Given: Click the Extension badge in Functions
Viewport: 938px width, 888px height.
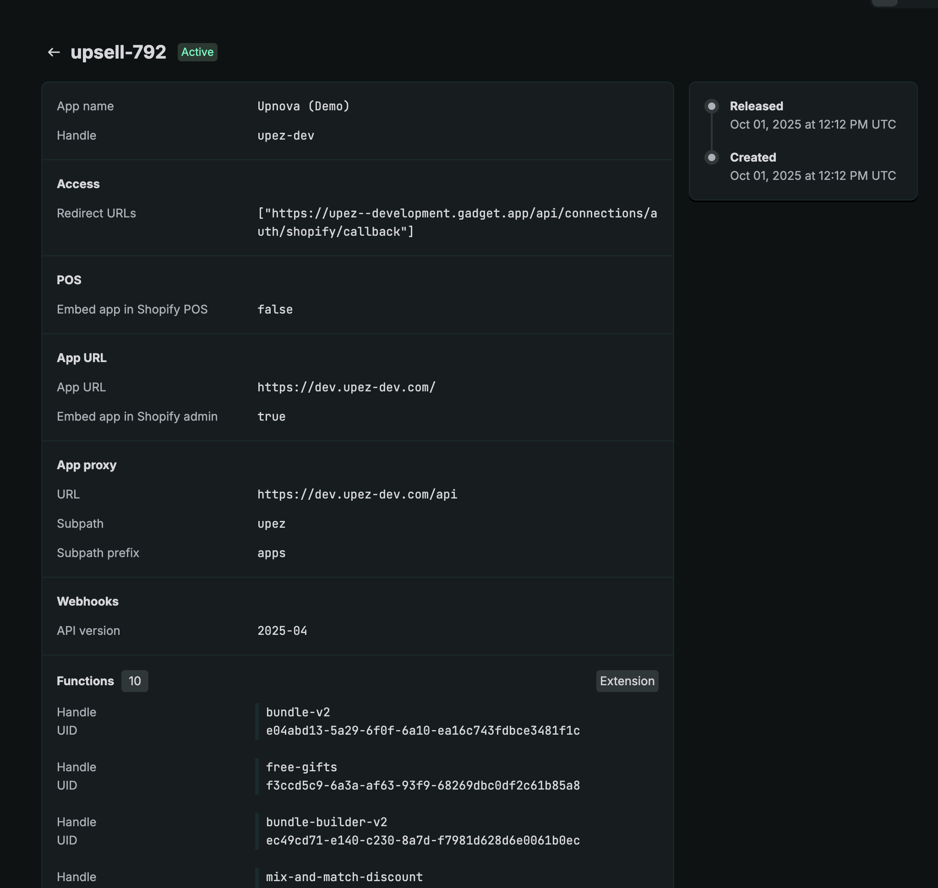Looking at the screenshot, I should (627, 681).
